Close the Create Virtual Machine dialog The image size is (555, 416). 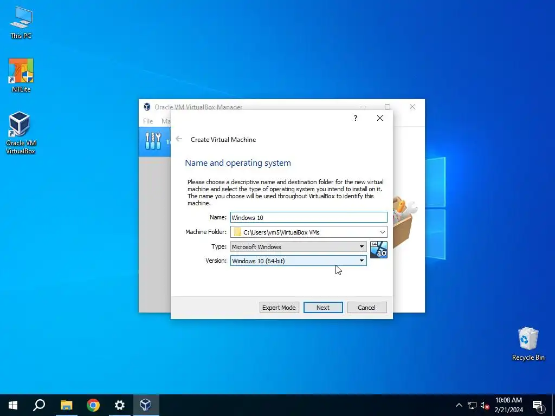[380, 118]
